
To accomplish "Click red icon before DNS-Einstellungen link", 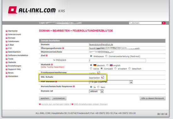I will coord(72,104).
